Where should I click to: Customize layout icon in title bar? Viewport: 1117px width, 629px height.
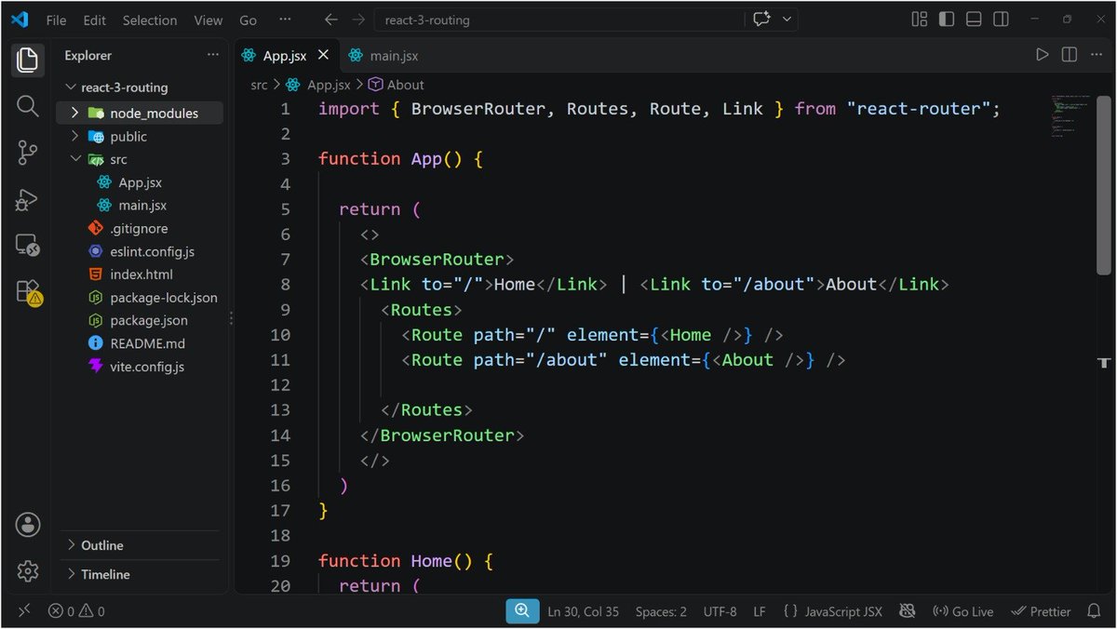[920, 20]
